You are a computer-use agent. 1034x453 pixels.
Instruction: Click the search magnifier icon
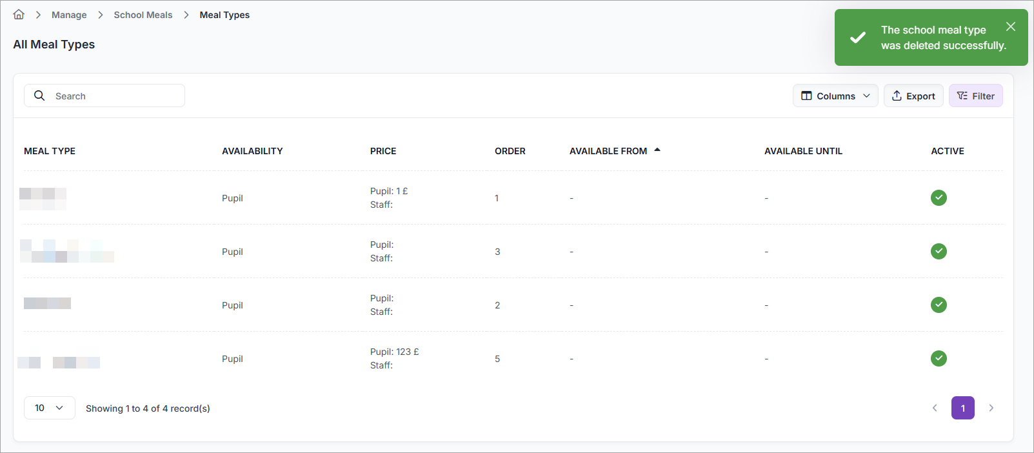click(x=39, y=96)
